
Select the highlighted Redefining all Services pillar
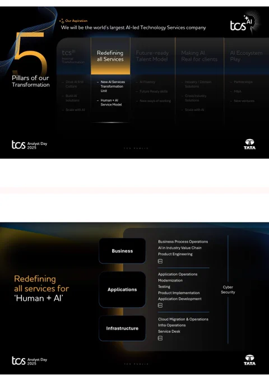click(110, 56)
